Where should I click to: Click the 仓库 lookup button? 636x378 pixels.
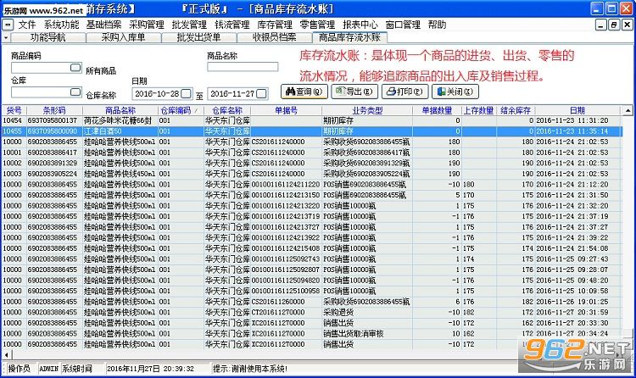(75, 92)
